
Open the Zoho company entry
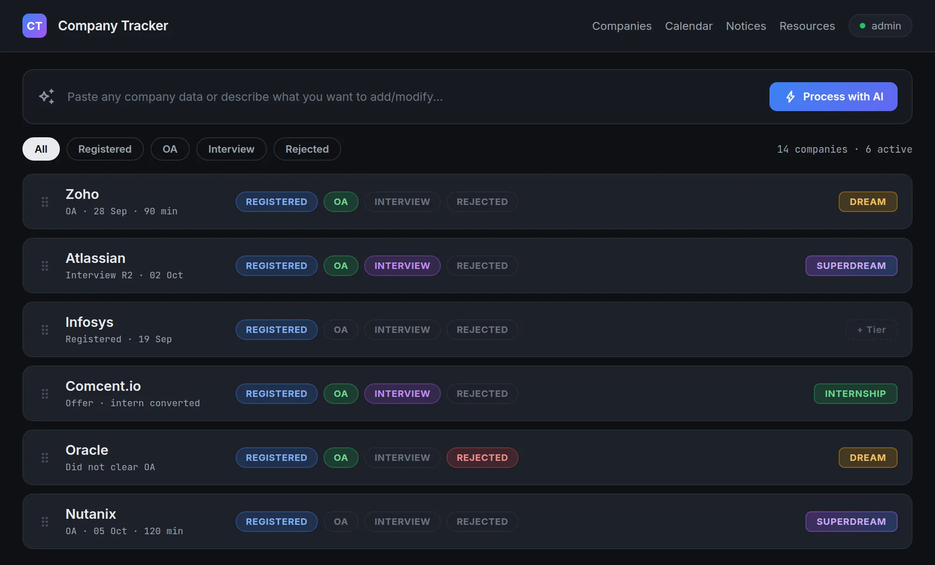pos(467,202)
